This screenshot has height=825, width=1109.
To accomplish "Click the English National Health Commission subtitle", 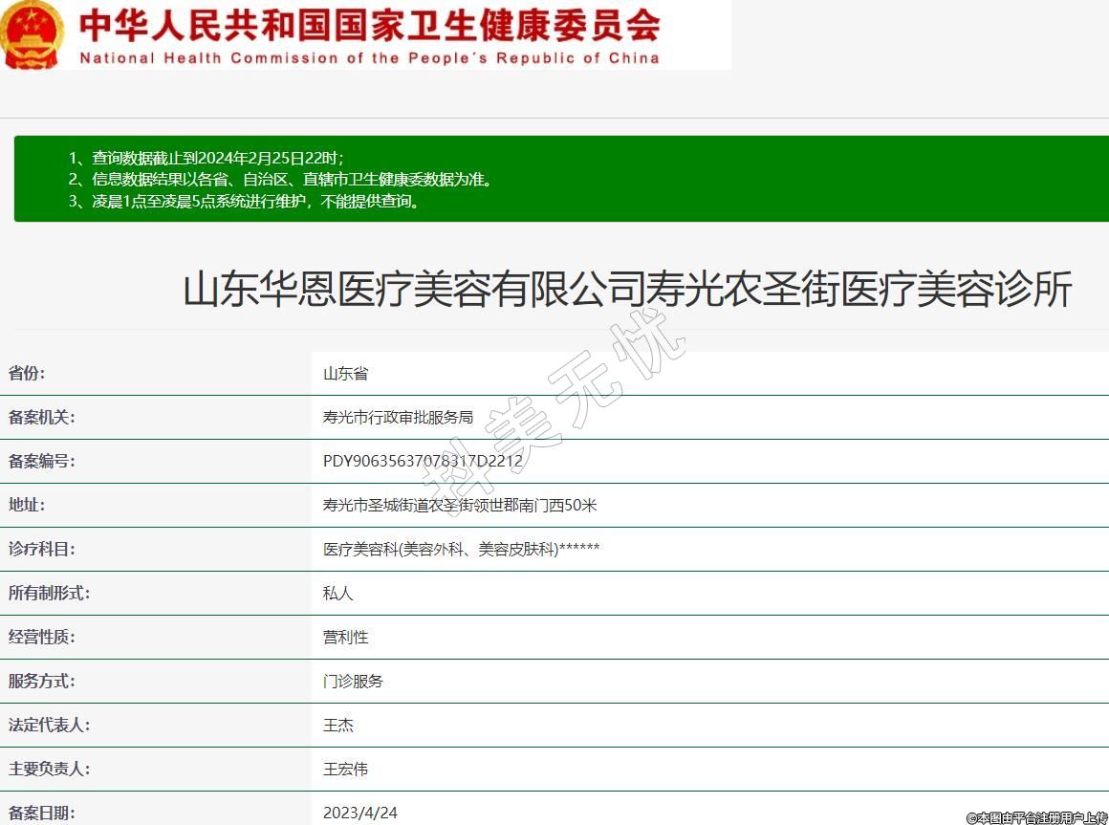I will point(369,58).
